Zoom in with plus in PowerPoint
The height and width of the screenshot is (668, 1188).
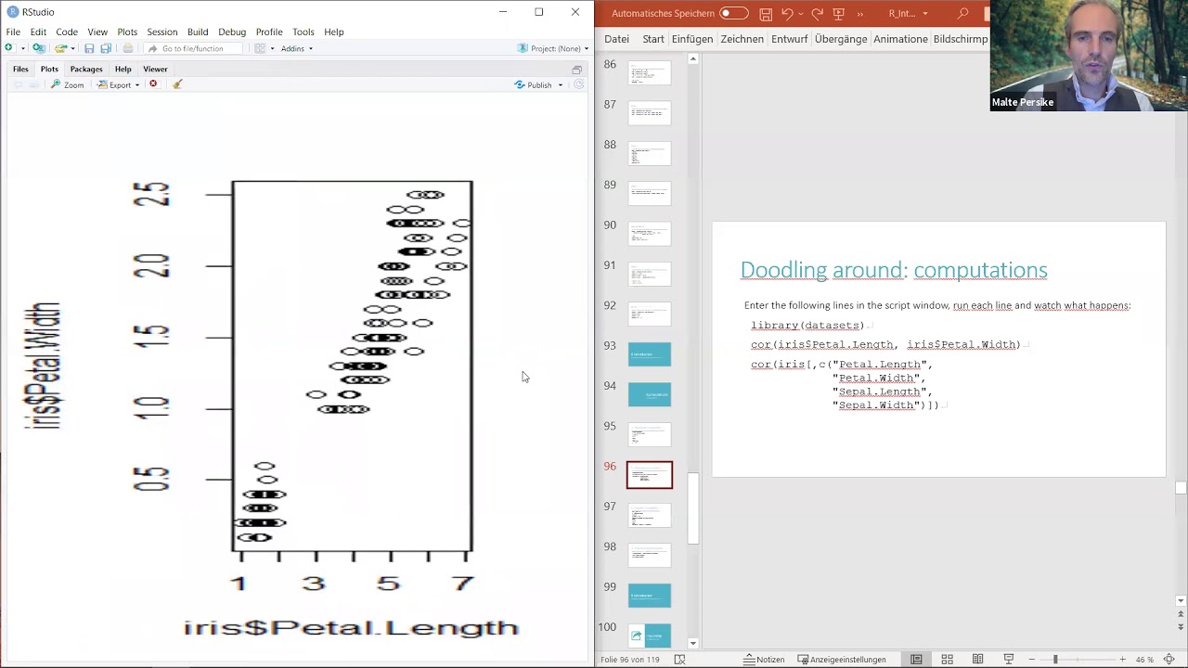coord(1122,660)
